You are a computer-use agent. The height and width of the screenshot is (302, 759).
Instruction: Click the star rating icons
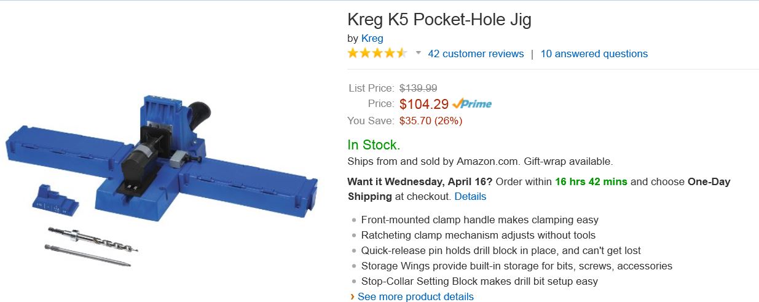(x=377, y=54)
